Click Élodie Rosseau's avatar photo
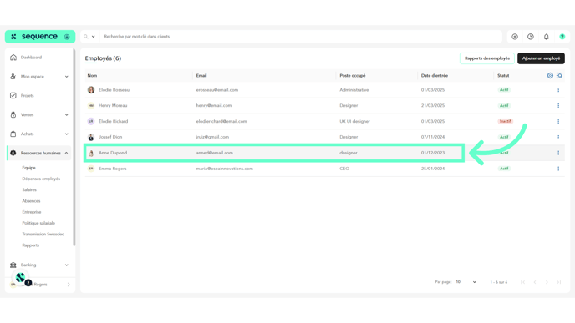 tap(91, 90)
